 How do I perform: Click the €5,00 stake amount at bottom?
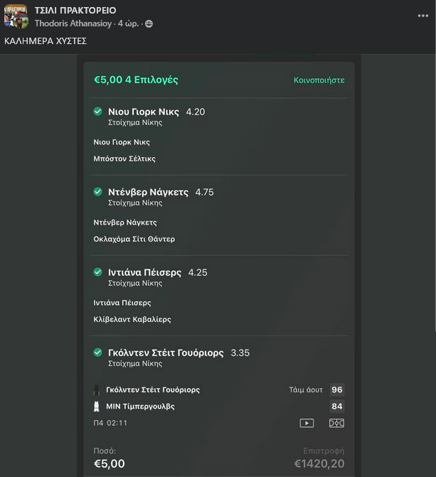[109, 463]
